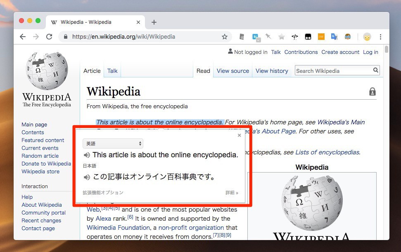Open the View history tab

(272, 71)
